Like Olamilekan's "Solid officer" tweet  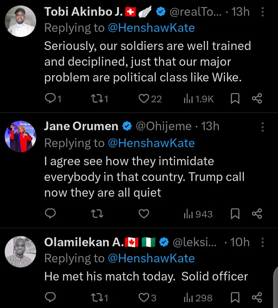[x=144, y=298]
